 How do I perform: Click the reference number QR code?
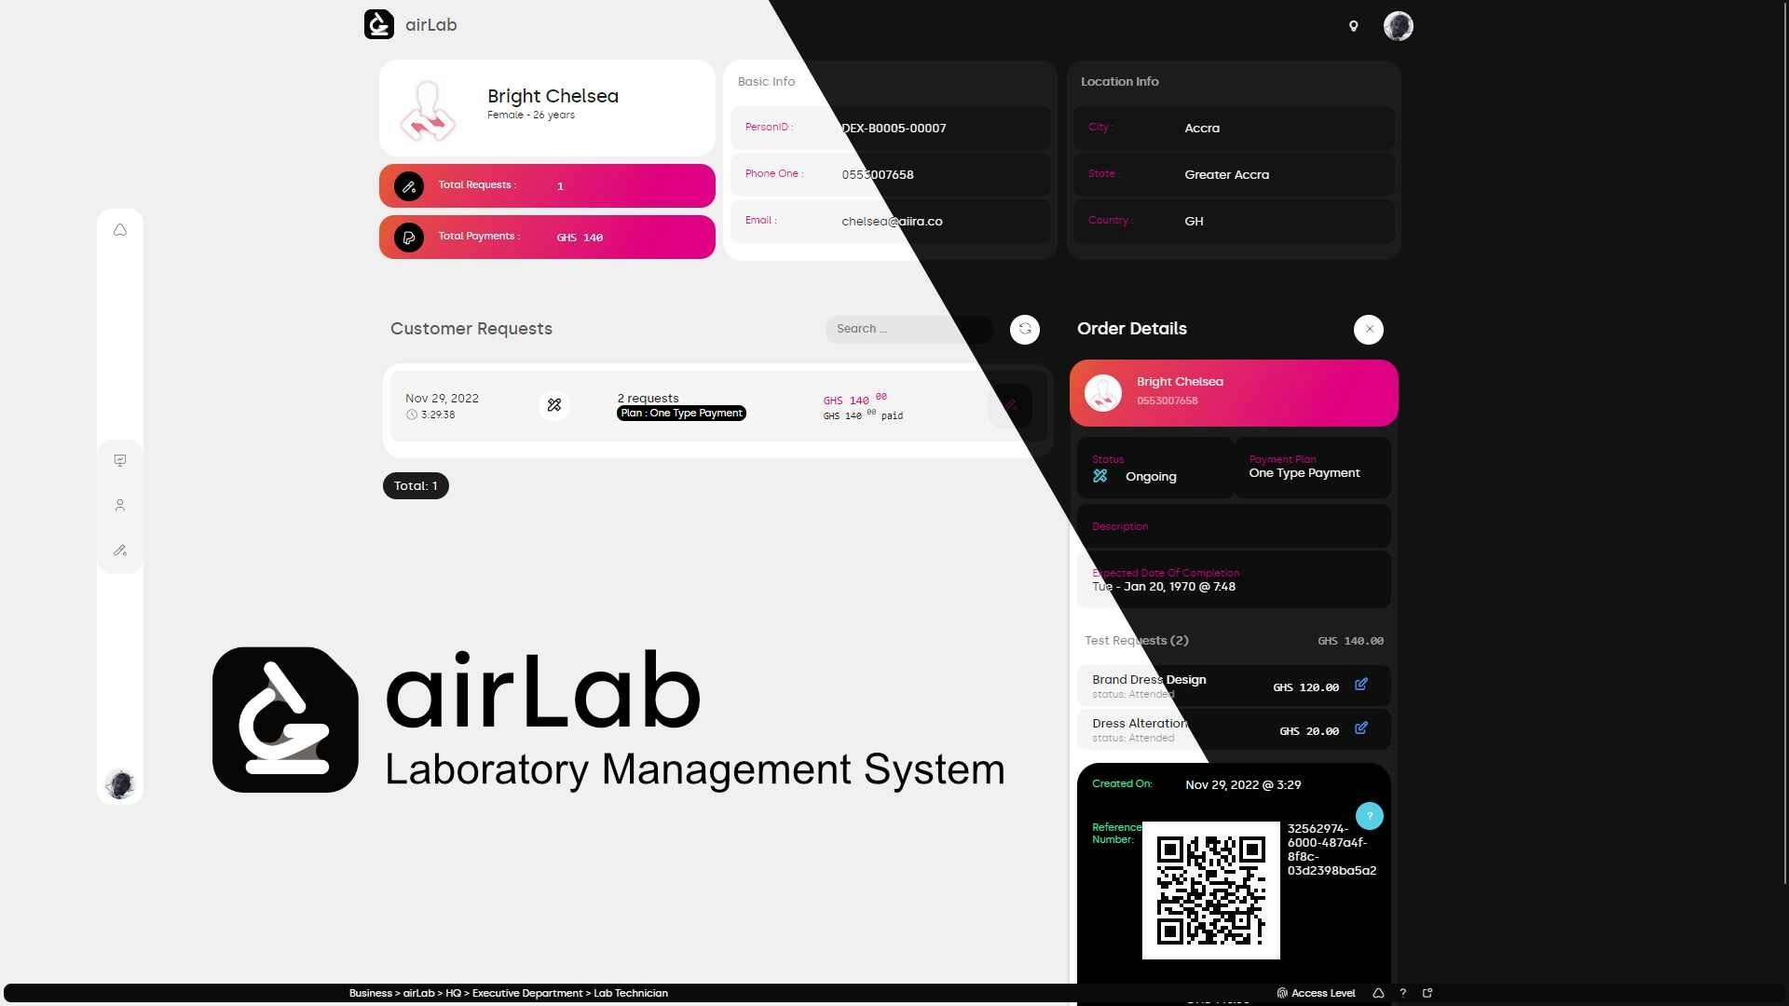(1211, 890)
